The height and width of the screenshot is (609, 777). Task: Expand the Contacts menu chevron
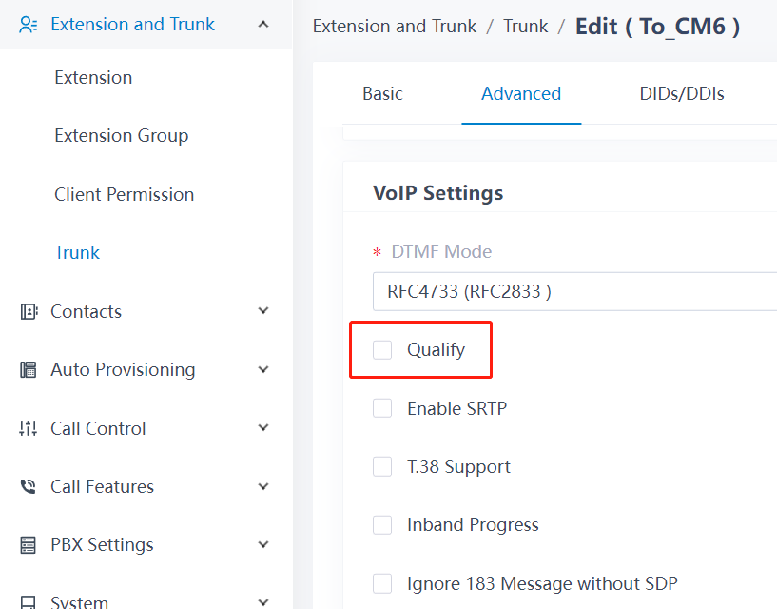pos(263,311)
